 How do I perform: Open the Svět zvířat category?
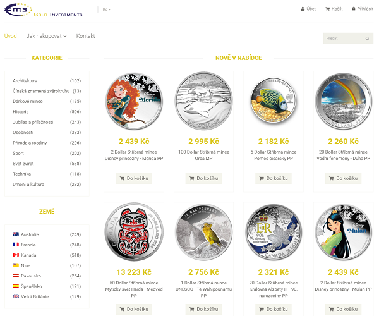[23, 164]
